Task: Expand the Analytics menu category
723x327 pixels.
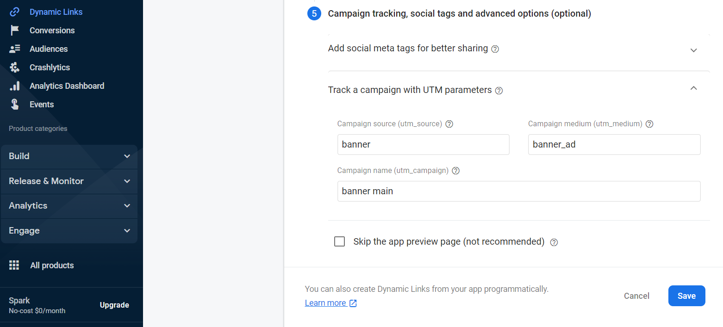Action: click(69, 206)
